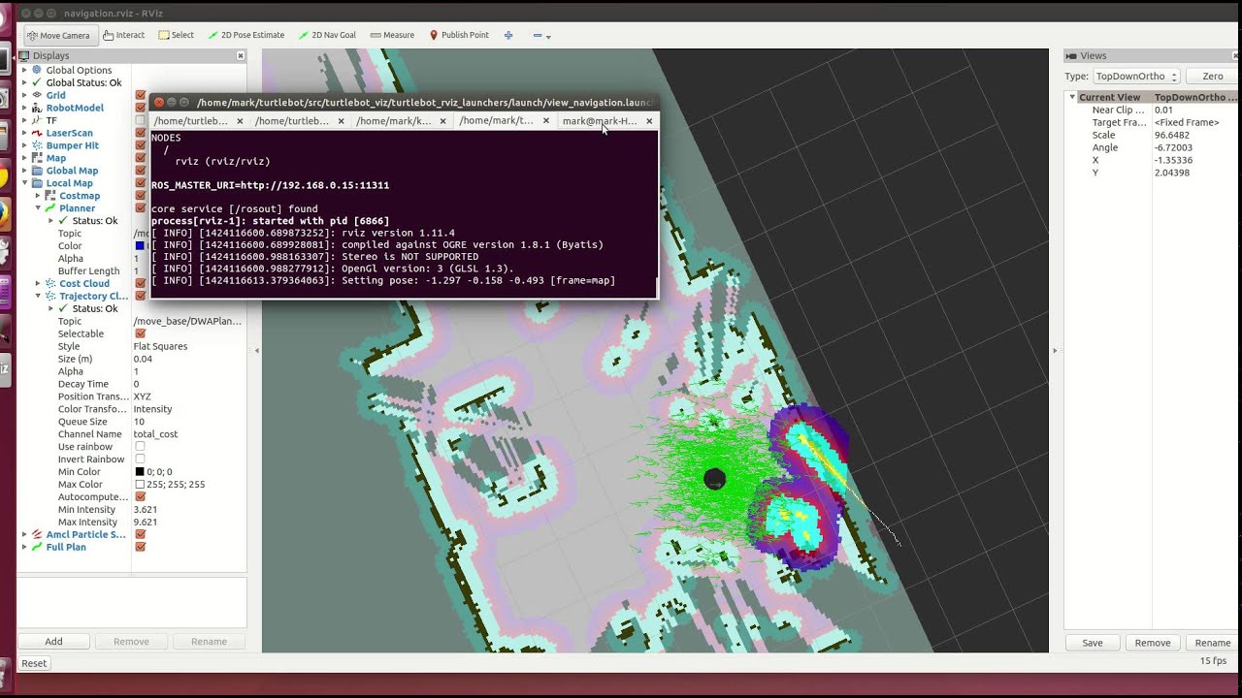Image resolution: width=1242 pixels, height=698 pixels.
Task: Click the Amcl Particle Swarm icon
Action: coord(38,534)
